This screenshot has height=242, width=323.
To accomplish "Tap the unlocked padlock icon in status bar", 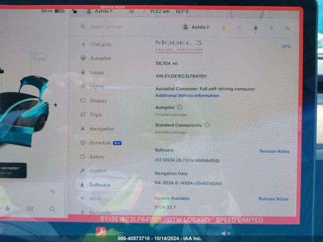I will 74,11.
